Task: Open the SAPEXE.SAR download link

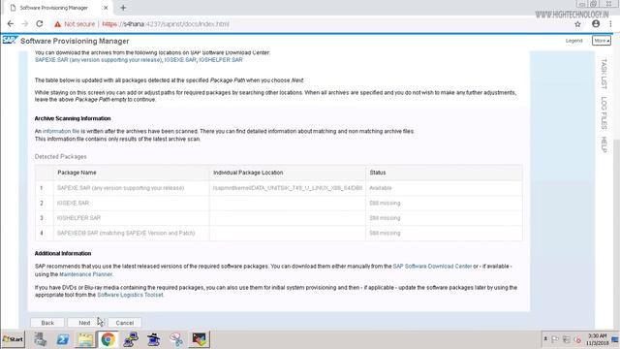Action: [x=98, y=60]
